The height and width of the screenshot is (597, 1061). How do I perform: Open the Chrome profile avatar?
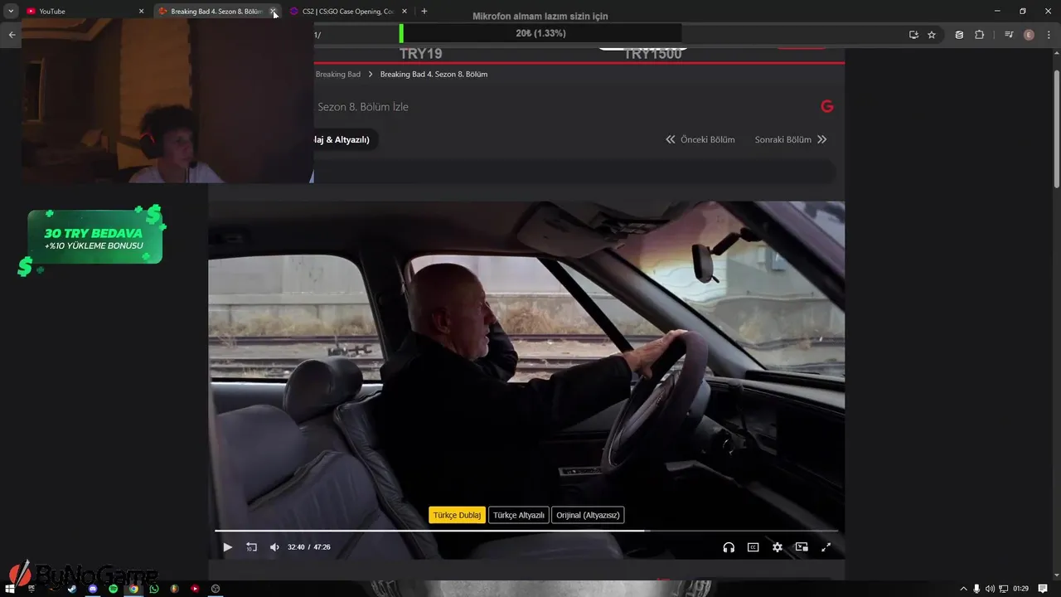1029,35
